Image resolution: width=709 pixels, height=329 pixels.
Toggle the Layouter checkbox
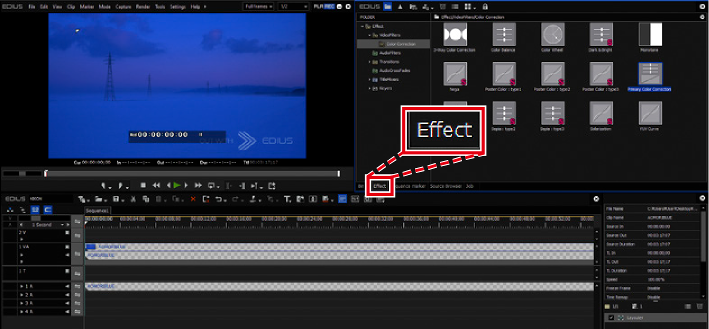click(x=611, y=317)
